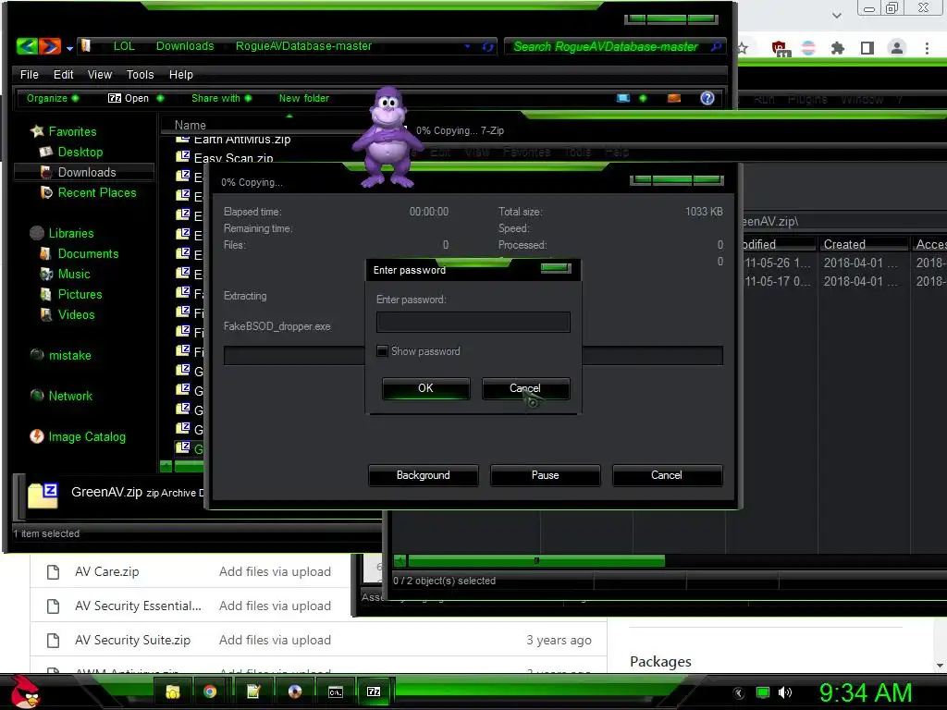The image size is (947, 710).
Task: Click the password input field
Action: point(473,322)
